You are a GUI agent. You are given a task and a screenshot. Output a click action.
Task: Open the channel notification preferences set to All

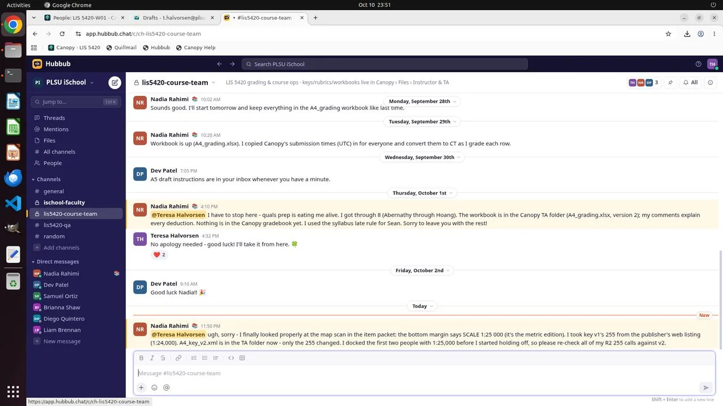[690, 82]
